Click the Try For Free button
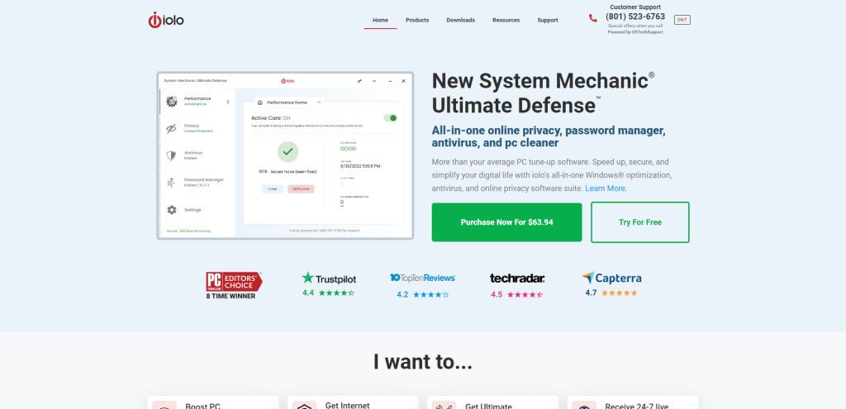846x409 pixels. point(640,222)
